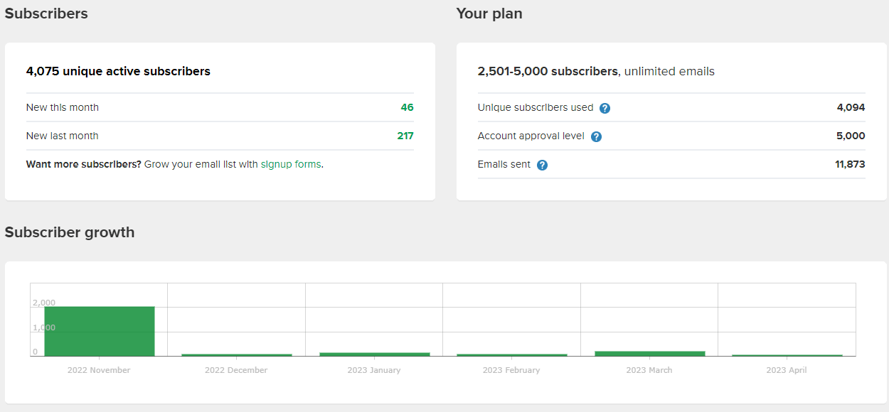Click the 5,000 account approval value
The width and height of the screenshot is (889, 412).
[x=851, y=136]
